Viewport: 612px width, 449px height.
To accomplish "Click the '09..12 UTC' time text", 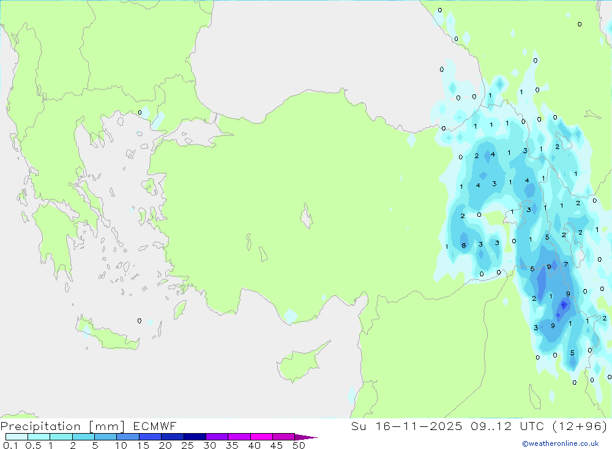I will pos(507,426).
